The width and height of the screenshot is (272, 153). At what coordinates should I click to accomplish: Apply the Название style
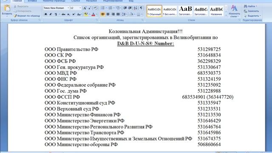tap(216, 11)
